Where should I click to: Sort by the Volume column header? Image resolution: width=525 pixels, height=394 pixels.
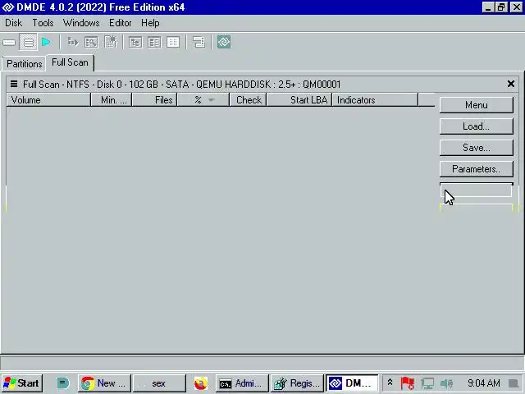48,100
